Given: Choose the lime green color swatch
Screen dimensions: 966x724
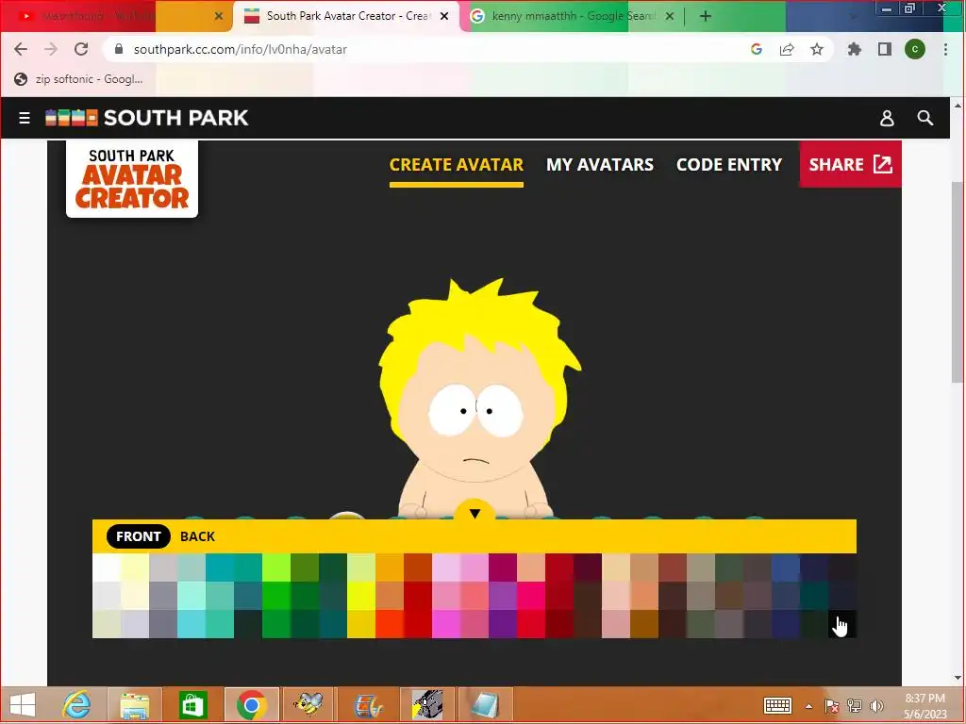Looking at the screenshot, I should click(x=276, y=568).
